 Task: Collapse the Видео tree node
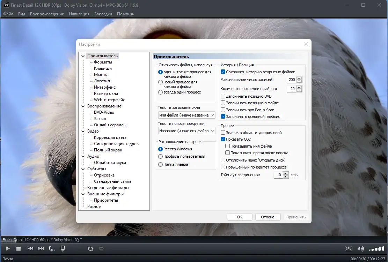[83, 131]
